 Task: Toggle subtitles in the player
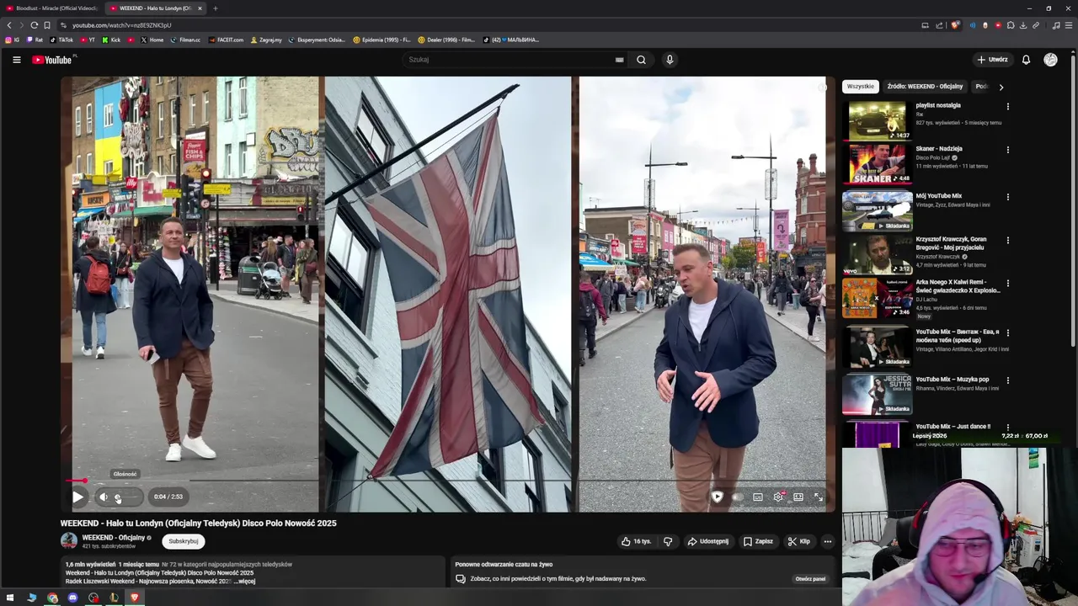pyautogui.click(x=758, y=497)
